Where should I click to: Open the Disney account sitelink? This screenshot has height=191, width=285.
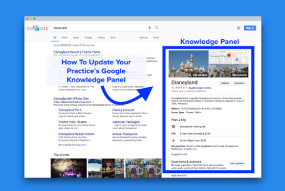(123, 110)
